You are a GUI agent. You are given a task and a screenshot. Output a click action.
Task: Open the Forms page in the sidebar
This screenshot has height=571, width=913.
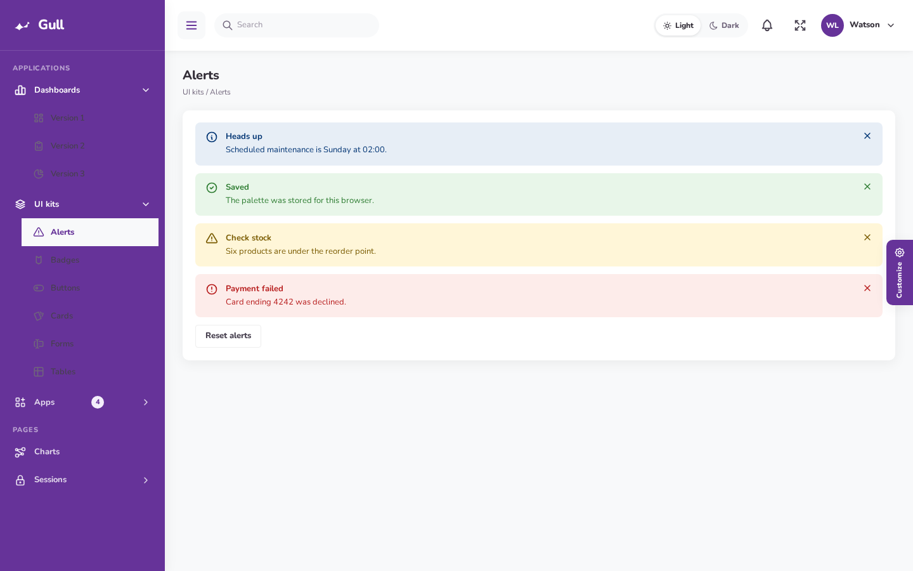pyautogui.click(x=90, y=344)
